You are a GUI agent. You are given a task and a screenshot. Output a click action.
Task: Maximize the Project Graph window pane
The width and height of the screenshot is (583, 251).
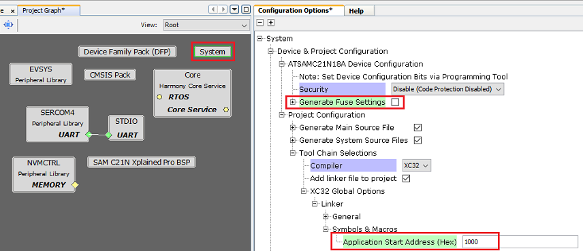point(245,10)
